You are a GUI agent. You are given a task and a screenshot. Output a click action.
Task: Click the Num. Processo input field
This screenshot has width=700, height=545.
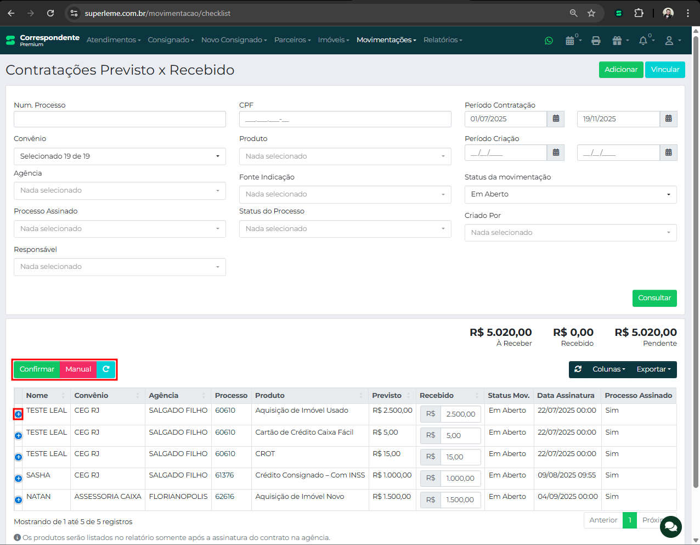120,119
